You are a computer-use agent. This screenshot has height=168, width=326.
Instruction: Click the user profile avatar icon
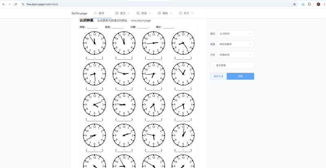coord(318,4)
